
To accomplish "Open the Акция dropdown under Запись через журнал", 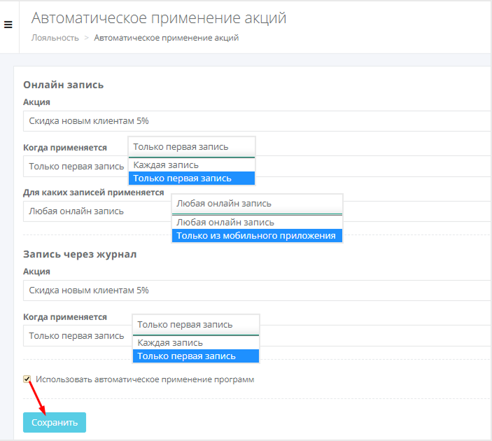I will tap(252, 290).
